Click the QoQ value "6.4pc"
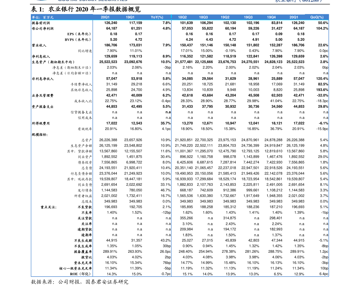Screen dimensions: 360x291 click(x=324, y=274)
